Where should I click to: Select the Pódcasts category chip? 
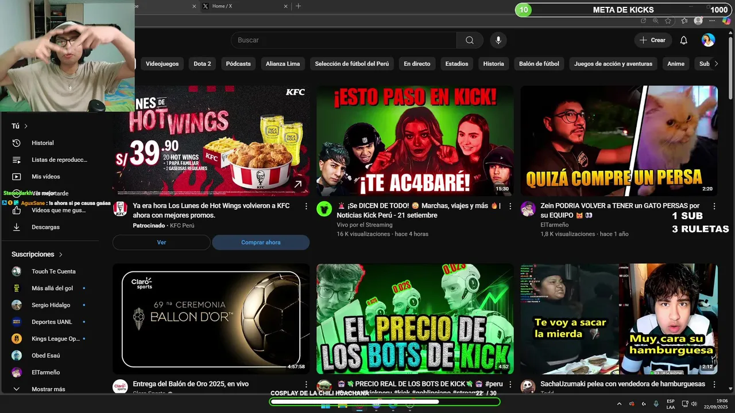coord(238,64)
